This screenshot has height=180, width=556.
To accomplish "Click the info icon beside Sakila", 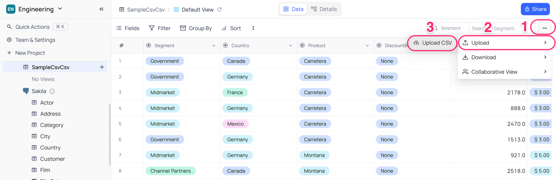I will pos(52,91).
